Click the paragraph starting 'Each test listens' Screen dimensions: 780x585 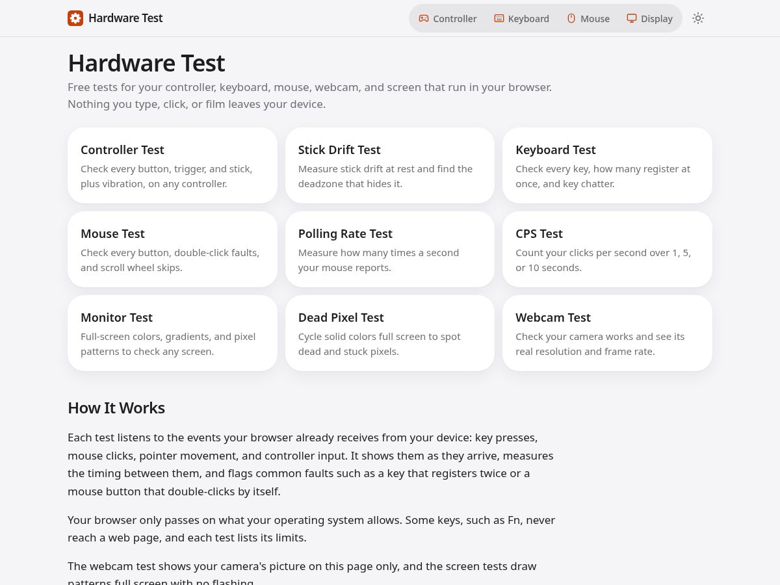tap(311, 464)
